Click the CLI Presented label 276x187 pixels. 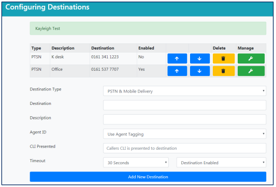click(42, 146)
